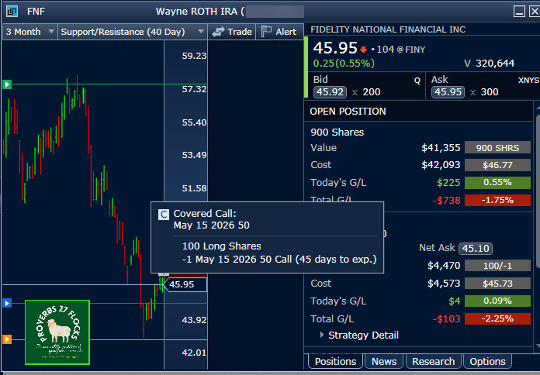Viewport: 540px width, 375px height.
Task: Click the 900 SHRS badge
Action: coord(497,148)
